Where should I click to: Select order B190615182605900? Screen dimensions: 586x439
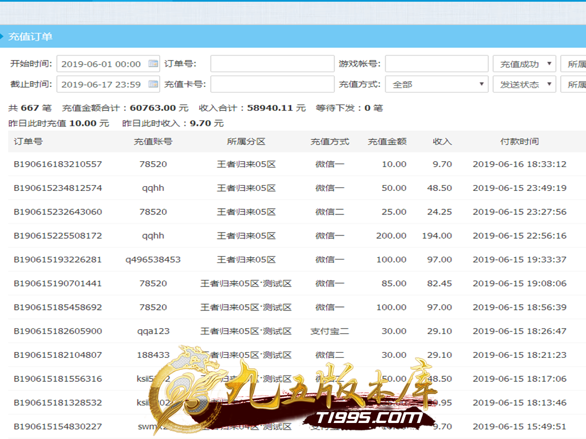point(58,331)
